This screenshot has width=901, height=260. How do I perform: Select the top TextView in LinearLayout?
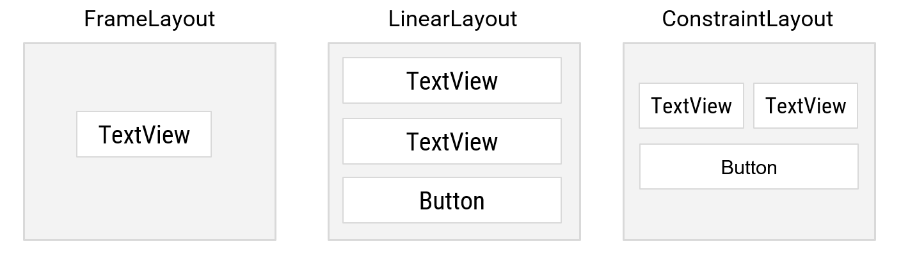tap(452, 81)
